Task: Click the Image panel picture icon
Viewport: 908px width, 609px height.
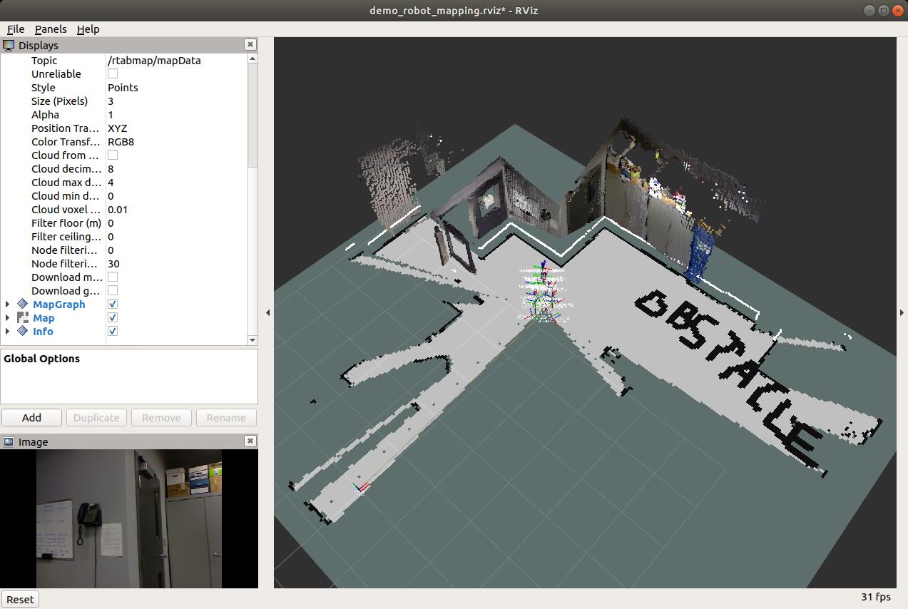Action: click(x=9, y=441)
